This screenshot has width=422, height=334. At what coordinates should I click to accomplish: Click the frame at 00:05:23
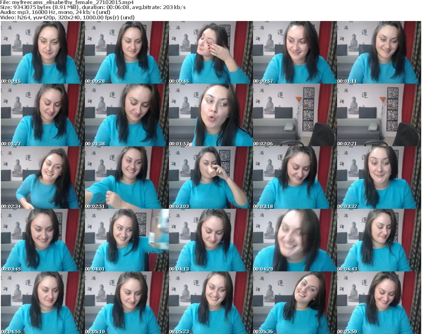(211, 303)
